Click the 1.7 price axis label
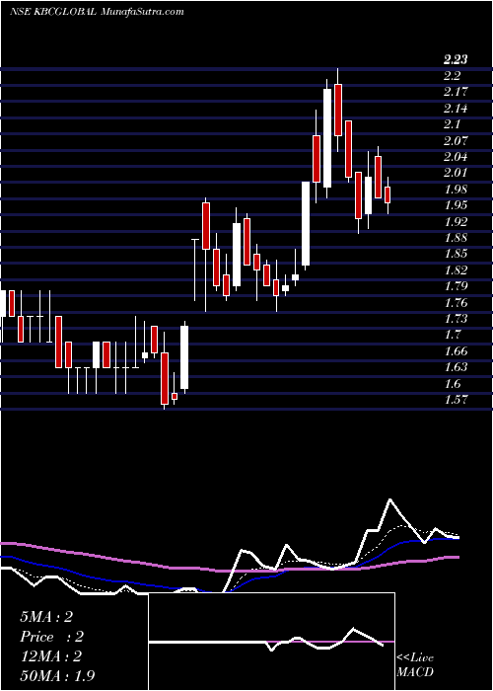493x691 pixels. (452, 335)
